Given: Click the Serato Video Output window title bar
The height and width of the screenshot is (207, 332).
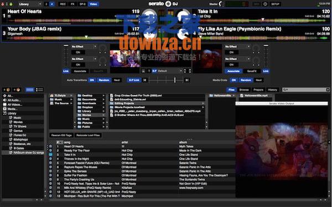Looking at the screenshot, I should tap(282, 104).
